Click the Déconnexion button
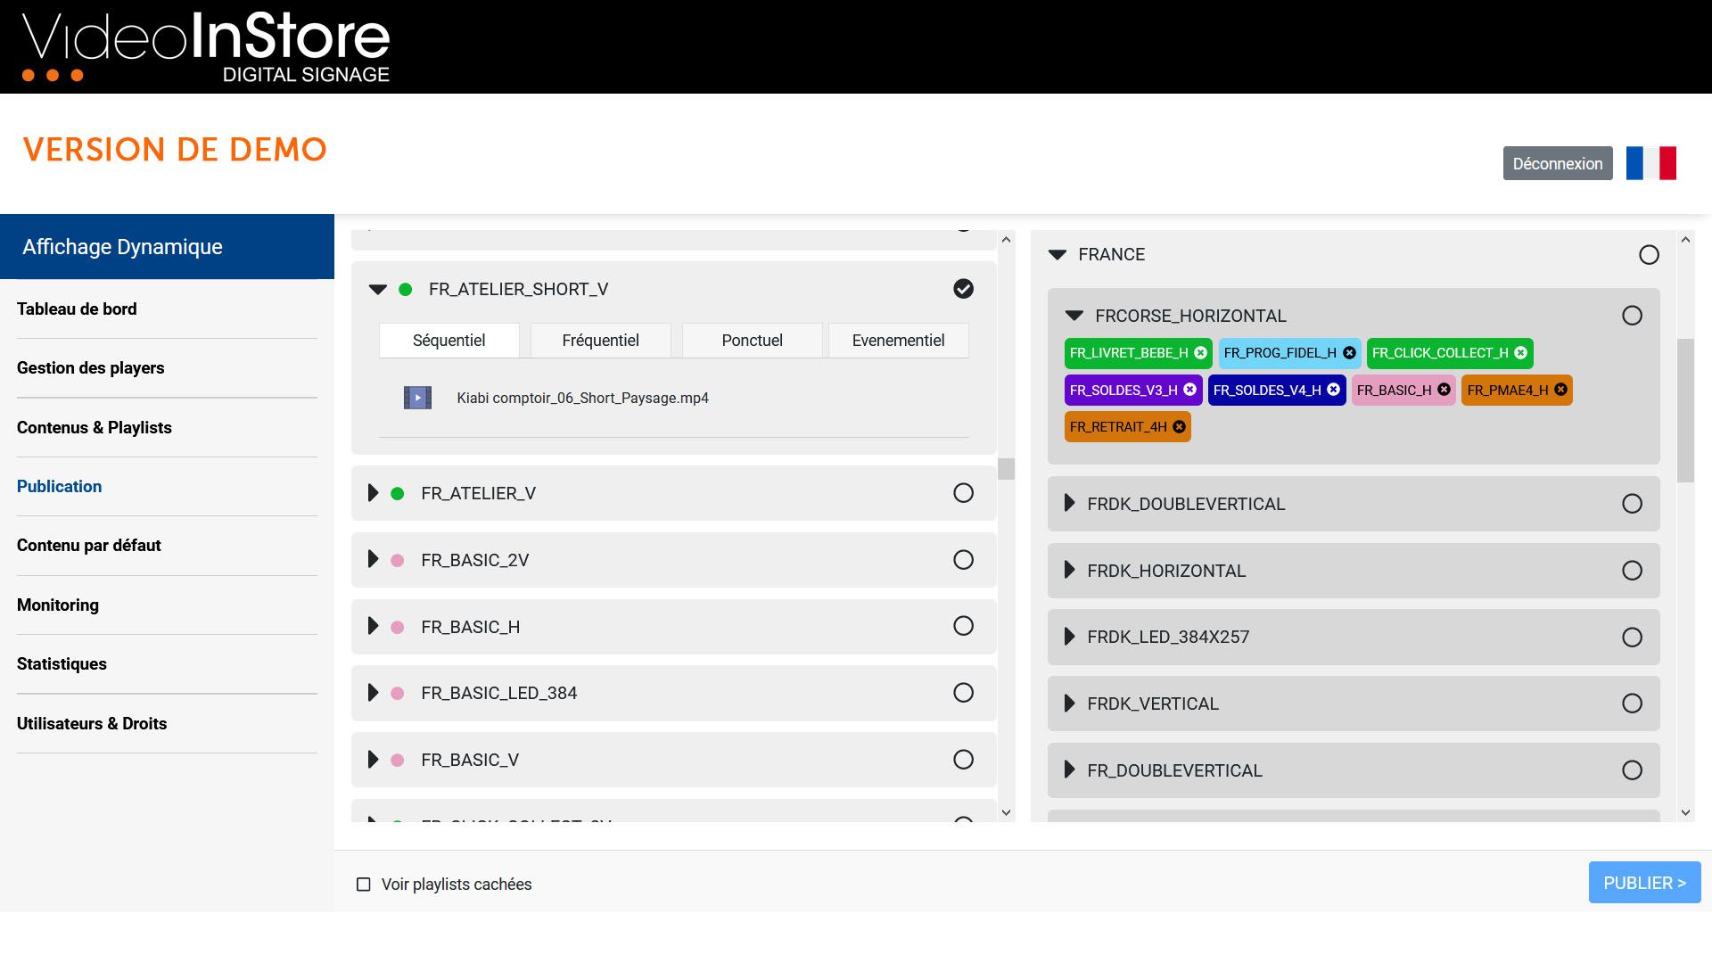1712x963 pixels. pos(1557,163)
